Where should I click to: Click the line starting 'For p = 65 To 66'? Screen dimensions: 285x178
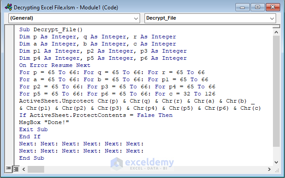pyautogui.click(x=112, y=72)
